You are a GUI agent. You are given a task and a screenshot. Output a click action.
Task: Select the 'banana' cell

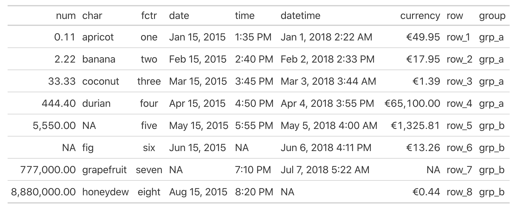click(x=99, y=59)
